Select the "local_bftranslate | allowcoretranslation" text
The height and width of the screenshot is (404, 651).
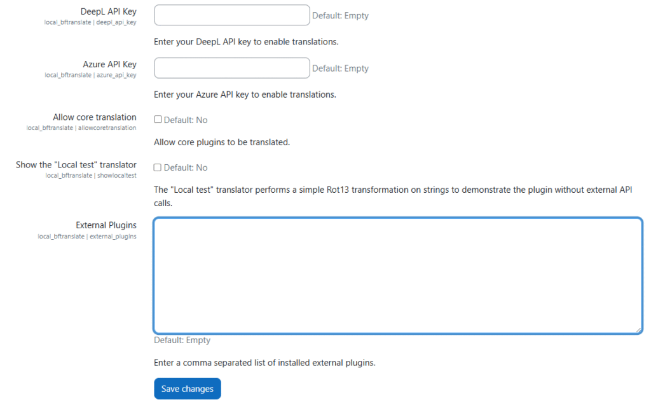(x=81, y=128)
